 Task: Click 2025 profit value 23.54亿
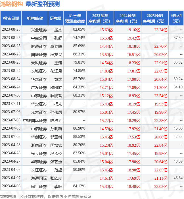click(161, 96)
